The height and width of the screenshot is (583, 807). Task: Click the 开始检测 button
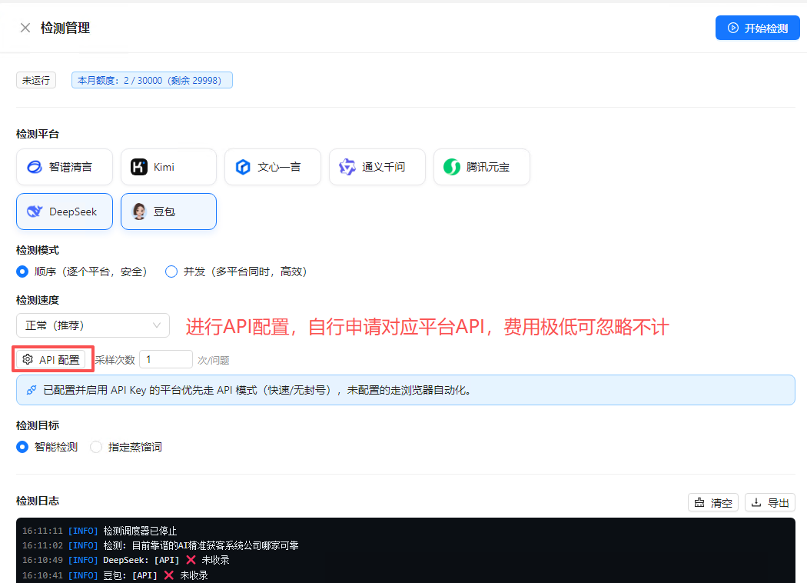757,28
